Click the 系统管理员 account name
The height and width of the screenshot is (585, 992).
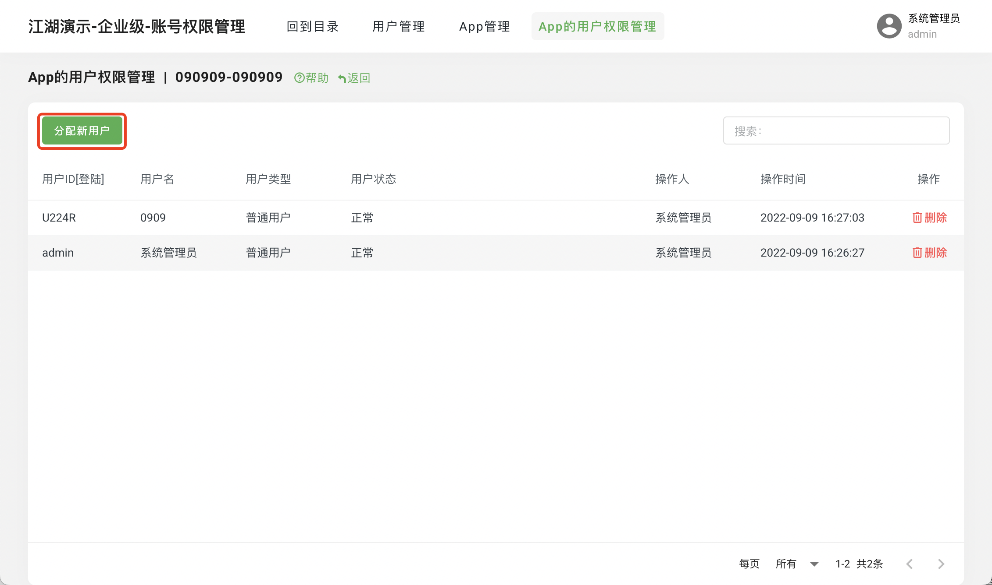pos(933,18)
